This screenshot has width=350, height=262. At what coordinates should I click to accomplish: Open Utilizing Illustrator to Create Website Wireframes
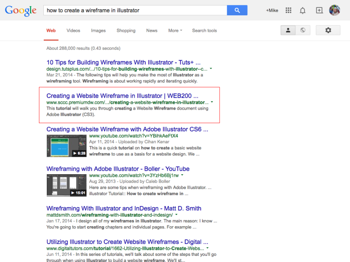pos(127,242)
